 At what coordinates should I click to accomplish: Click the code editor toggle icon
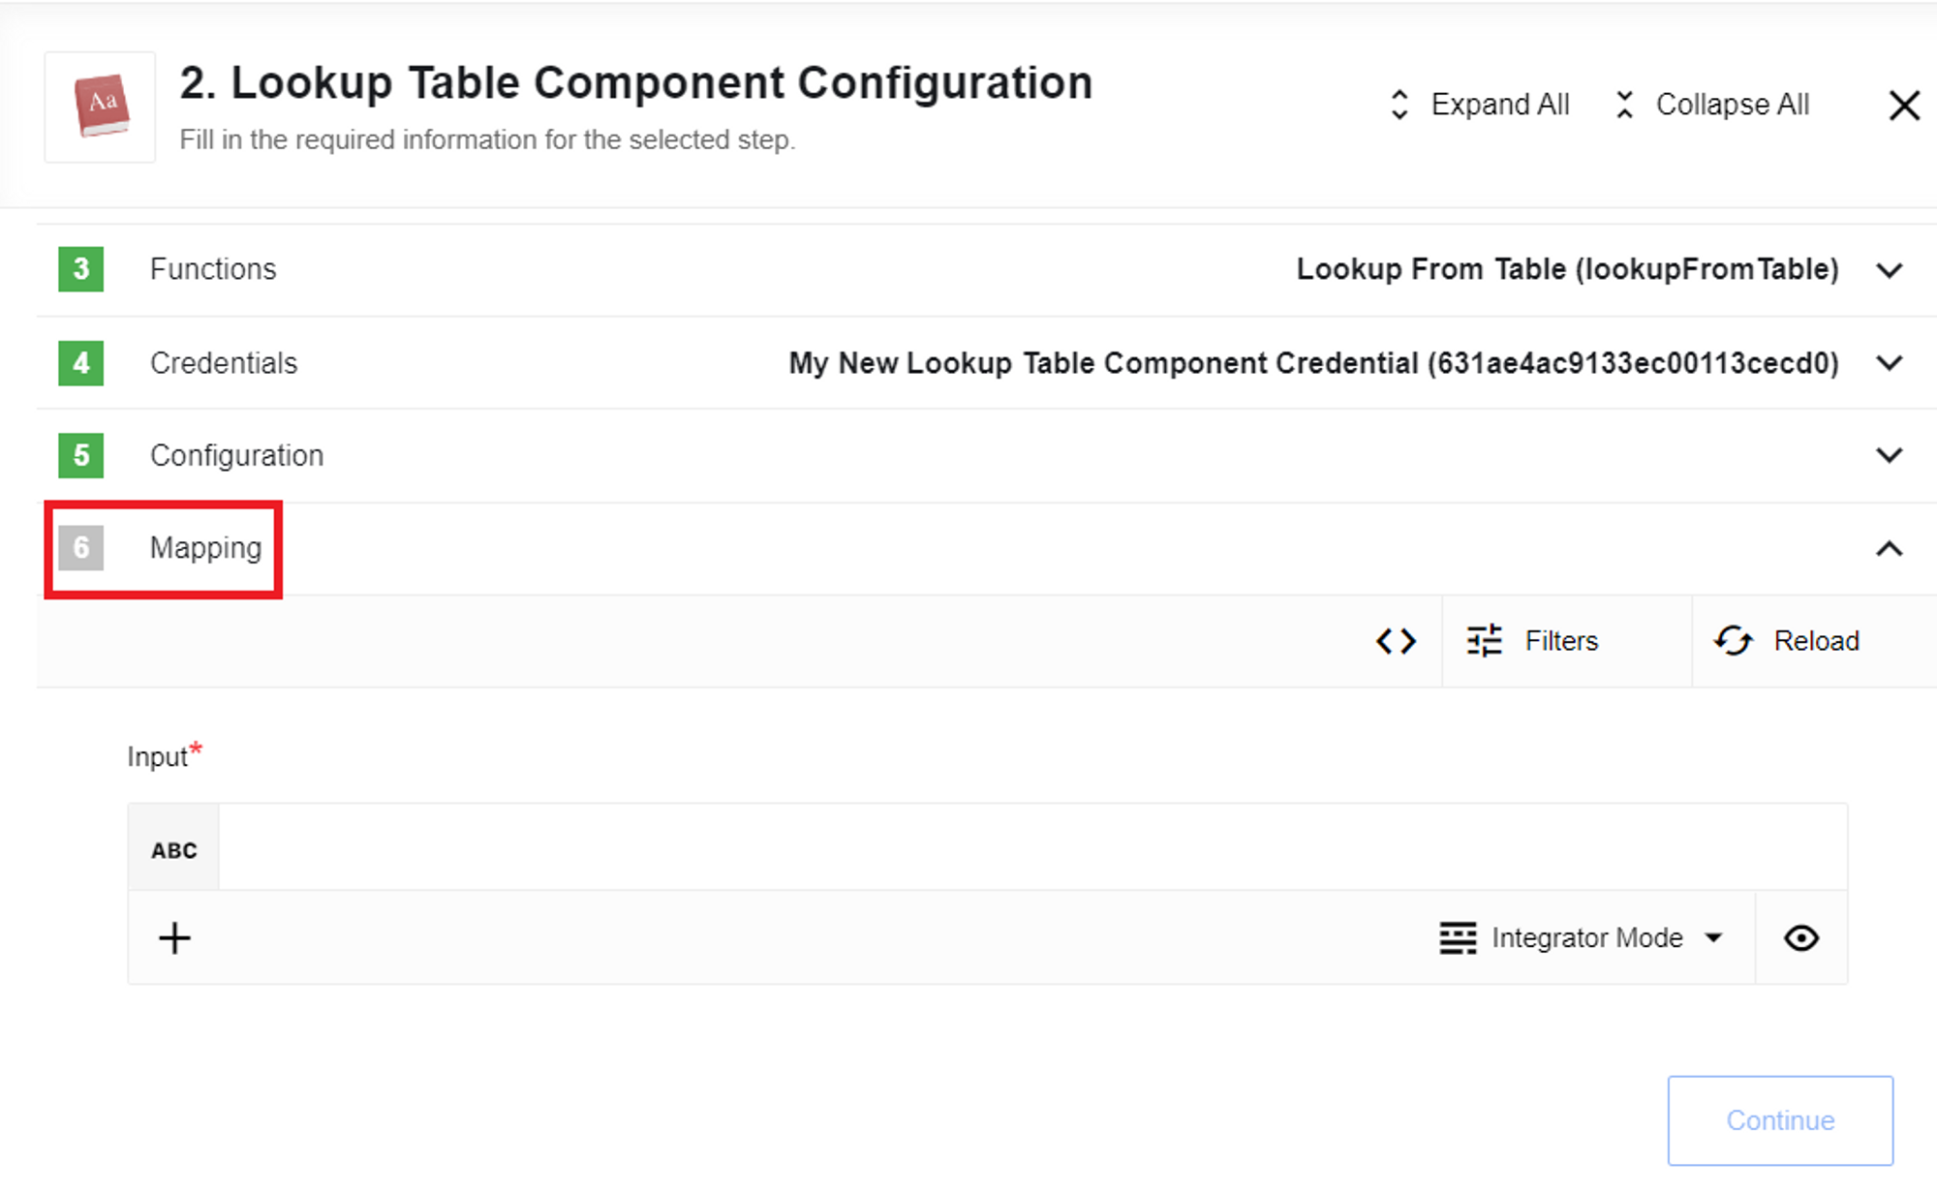[x=1396, y=641]
